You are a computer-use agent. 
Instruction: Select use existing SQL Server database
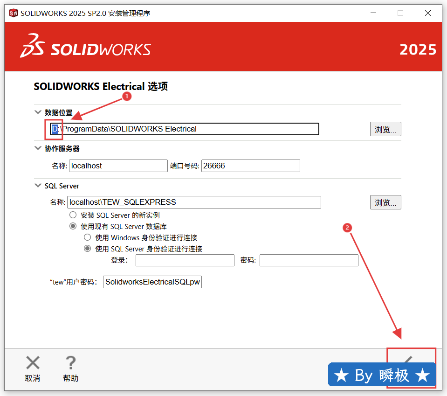[73, 226]
